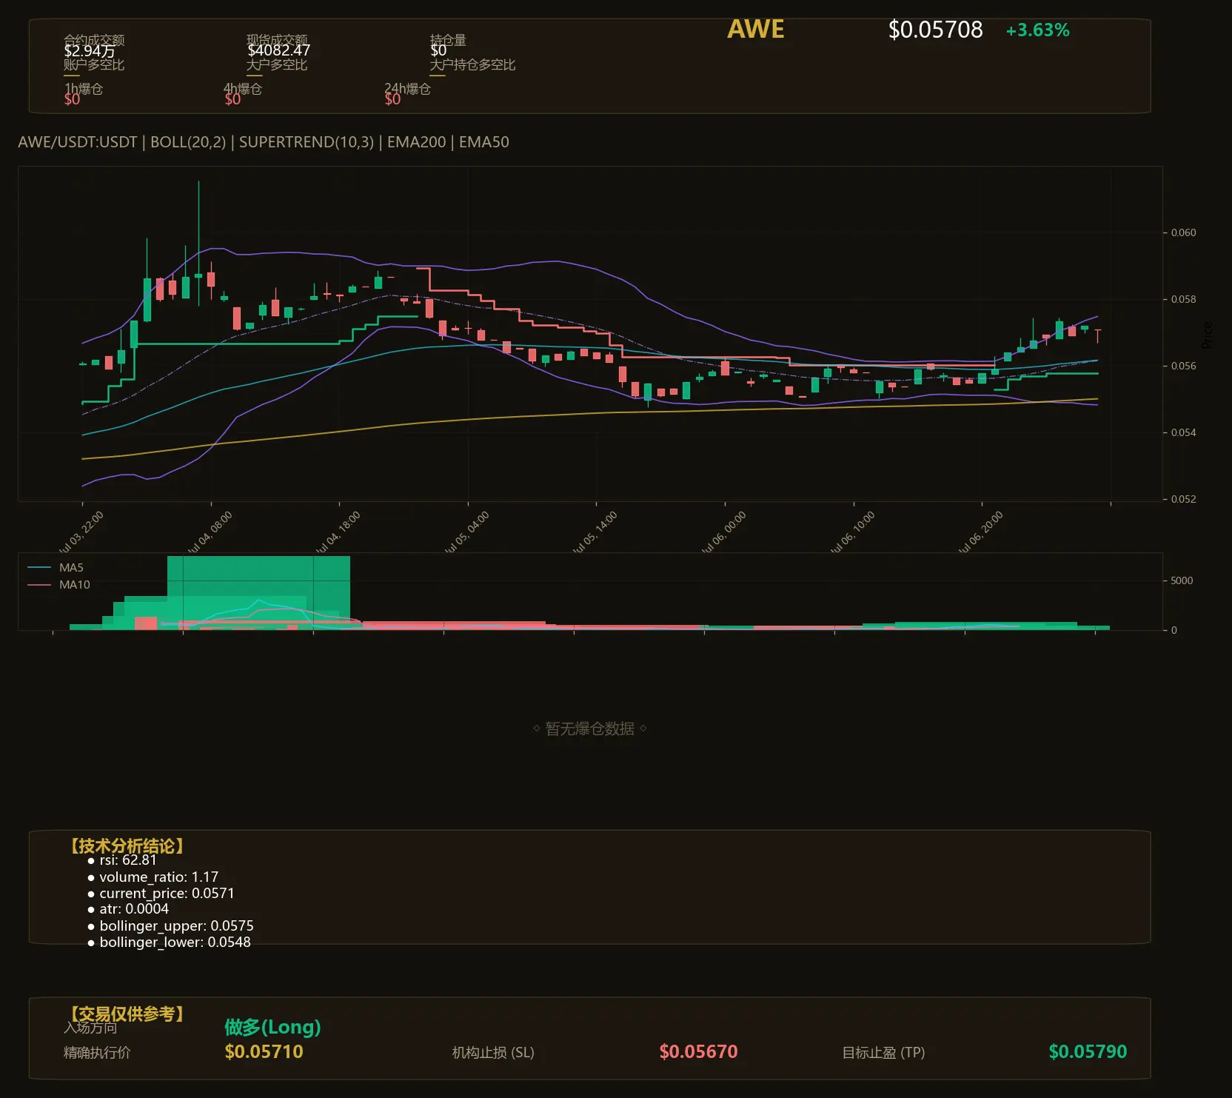Screen dimensions: 1232x1098
Task: Click the 5000 volume axis label
Action: [1182, 580]
